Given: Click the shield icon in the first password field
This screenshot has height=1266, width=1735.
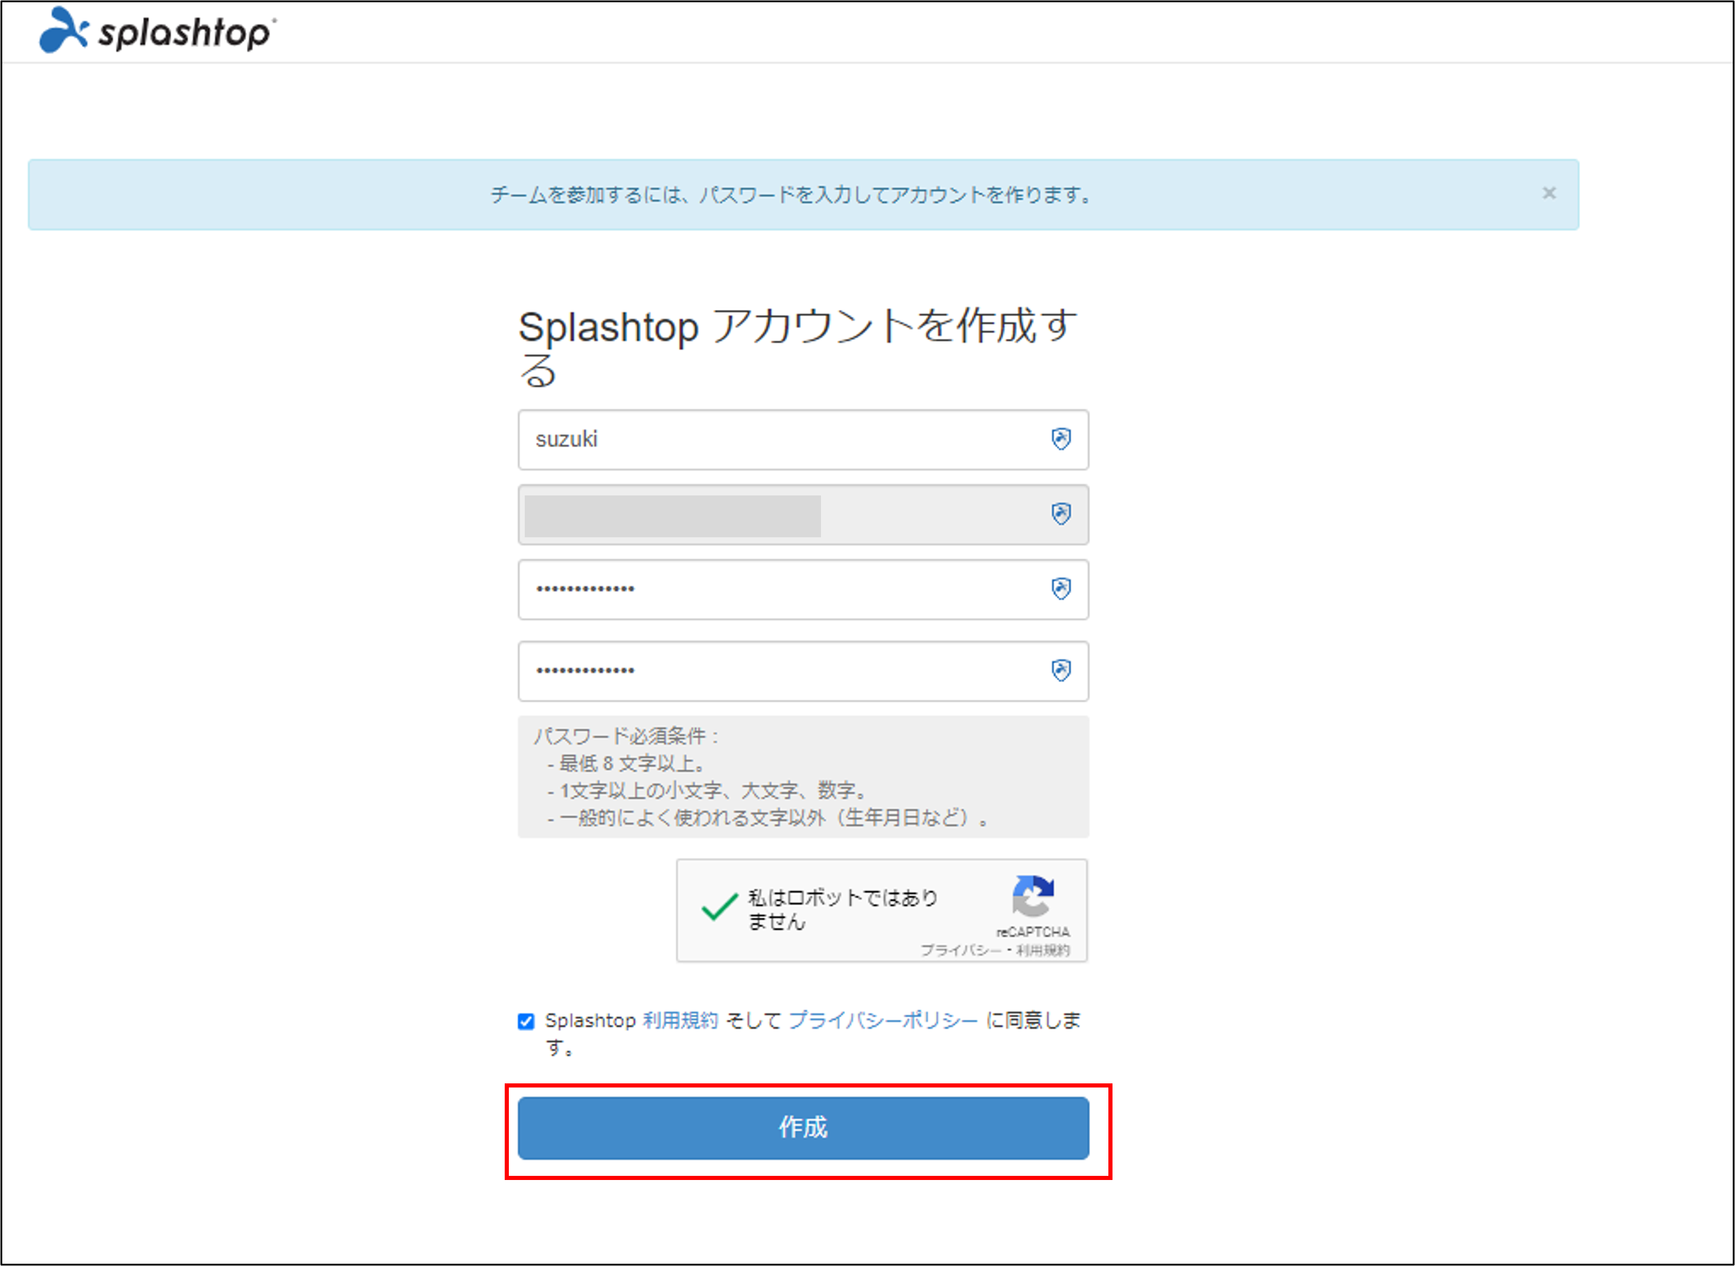Looking at the screenshot, I should 1061,589.
